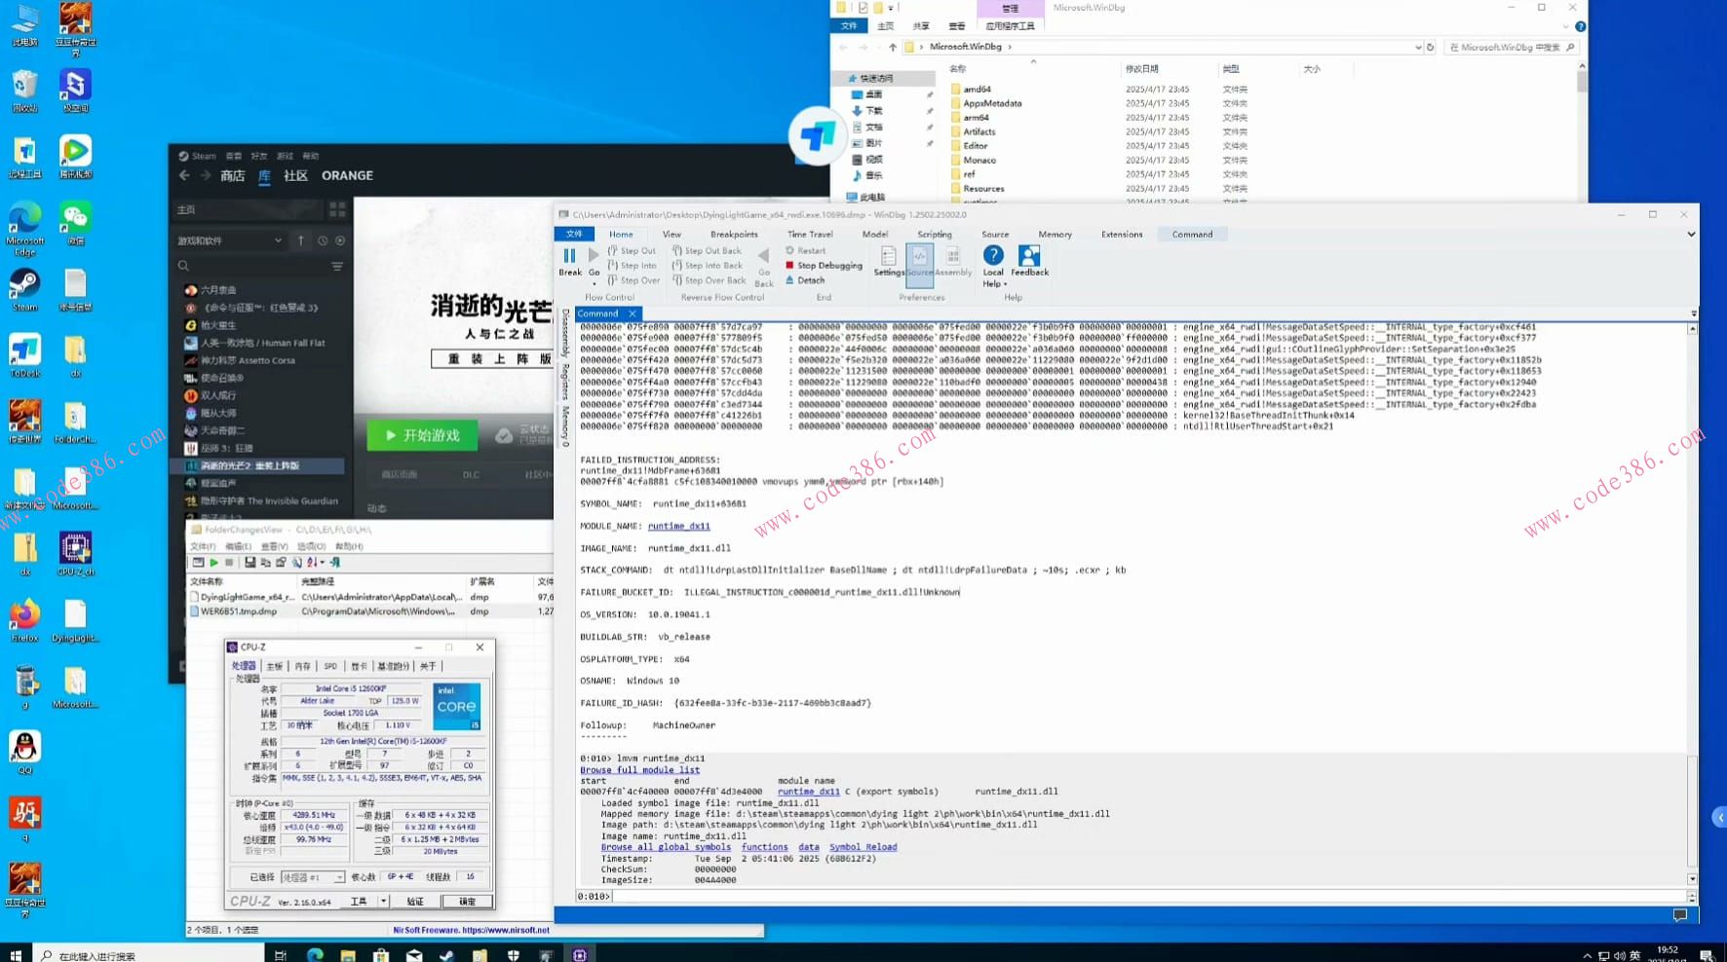
Task: Click the Browse full module list link
Action: click(640, 770)
